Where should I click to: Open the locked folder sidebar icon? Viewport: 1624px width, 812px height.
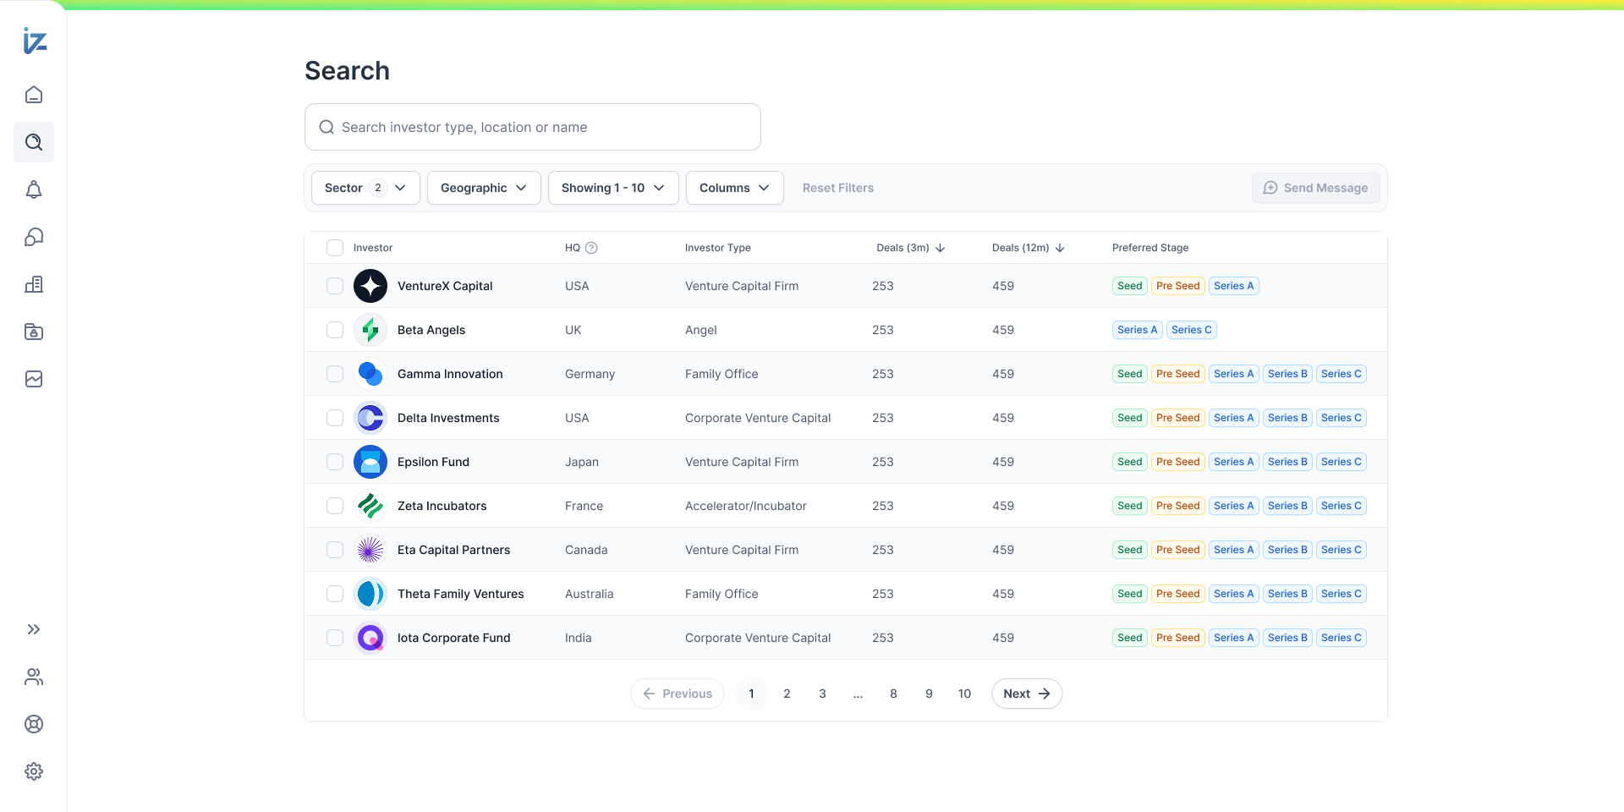click(x=34, y=332)
